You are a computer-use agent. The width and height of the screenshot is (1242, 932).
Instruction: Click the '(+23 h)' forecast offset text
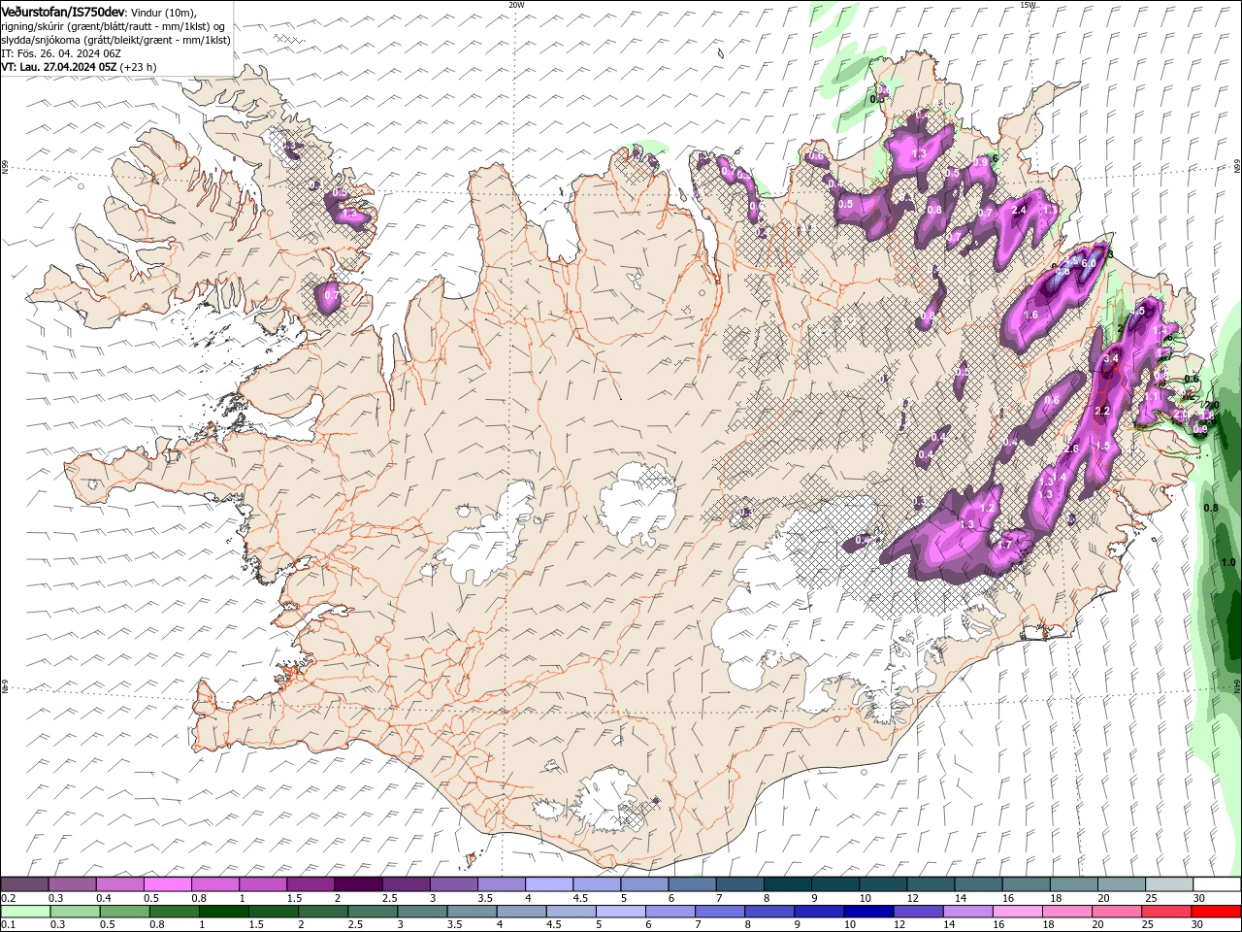pyautogui.click(x=138, y=67)
